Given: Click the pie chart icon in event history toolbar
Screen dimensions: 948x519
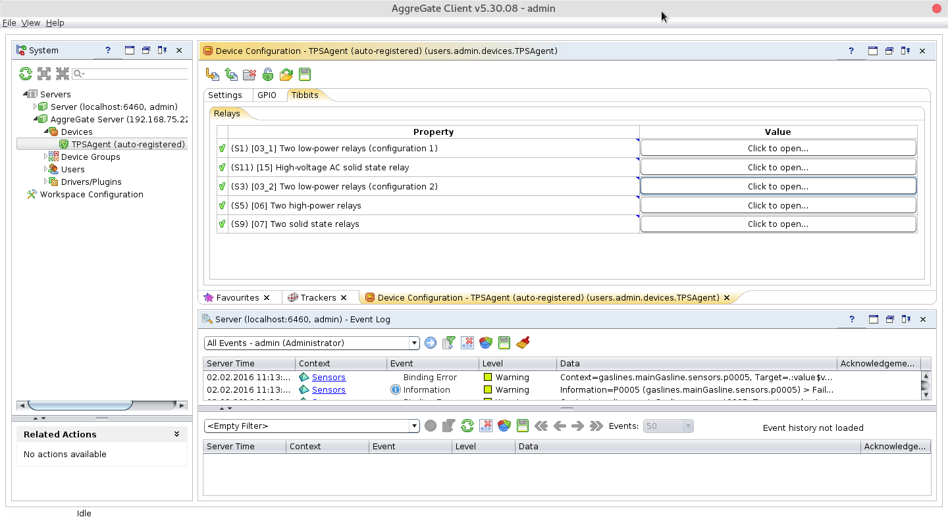Looking at the screenshot, I should click(504, 426).
